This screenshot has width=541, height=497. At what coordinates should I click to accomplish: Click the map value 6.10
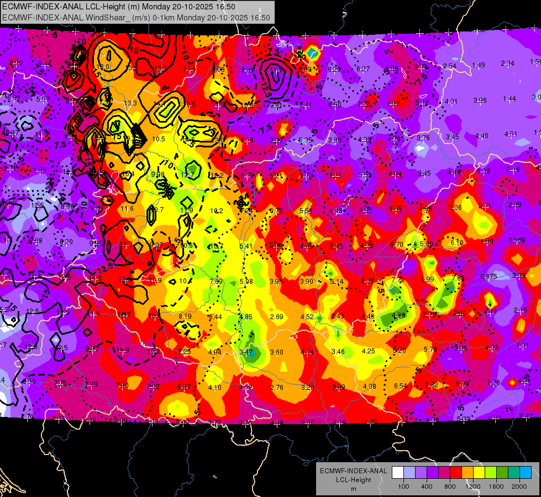tap(457, 243)
